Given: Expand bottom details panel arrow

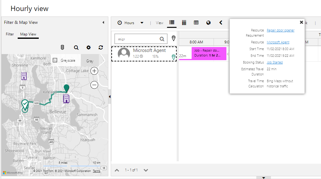Looking at the screenshot, I should (264, 178).
